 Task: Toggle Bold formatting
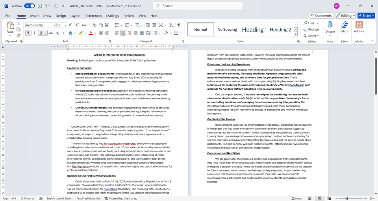point(28,33)
